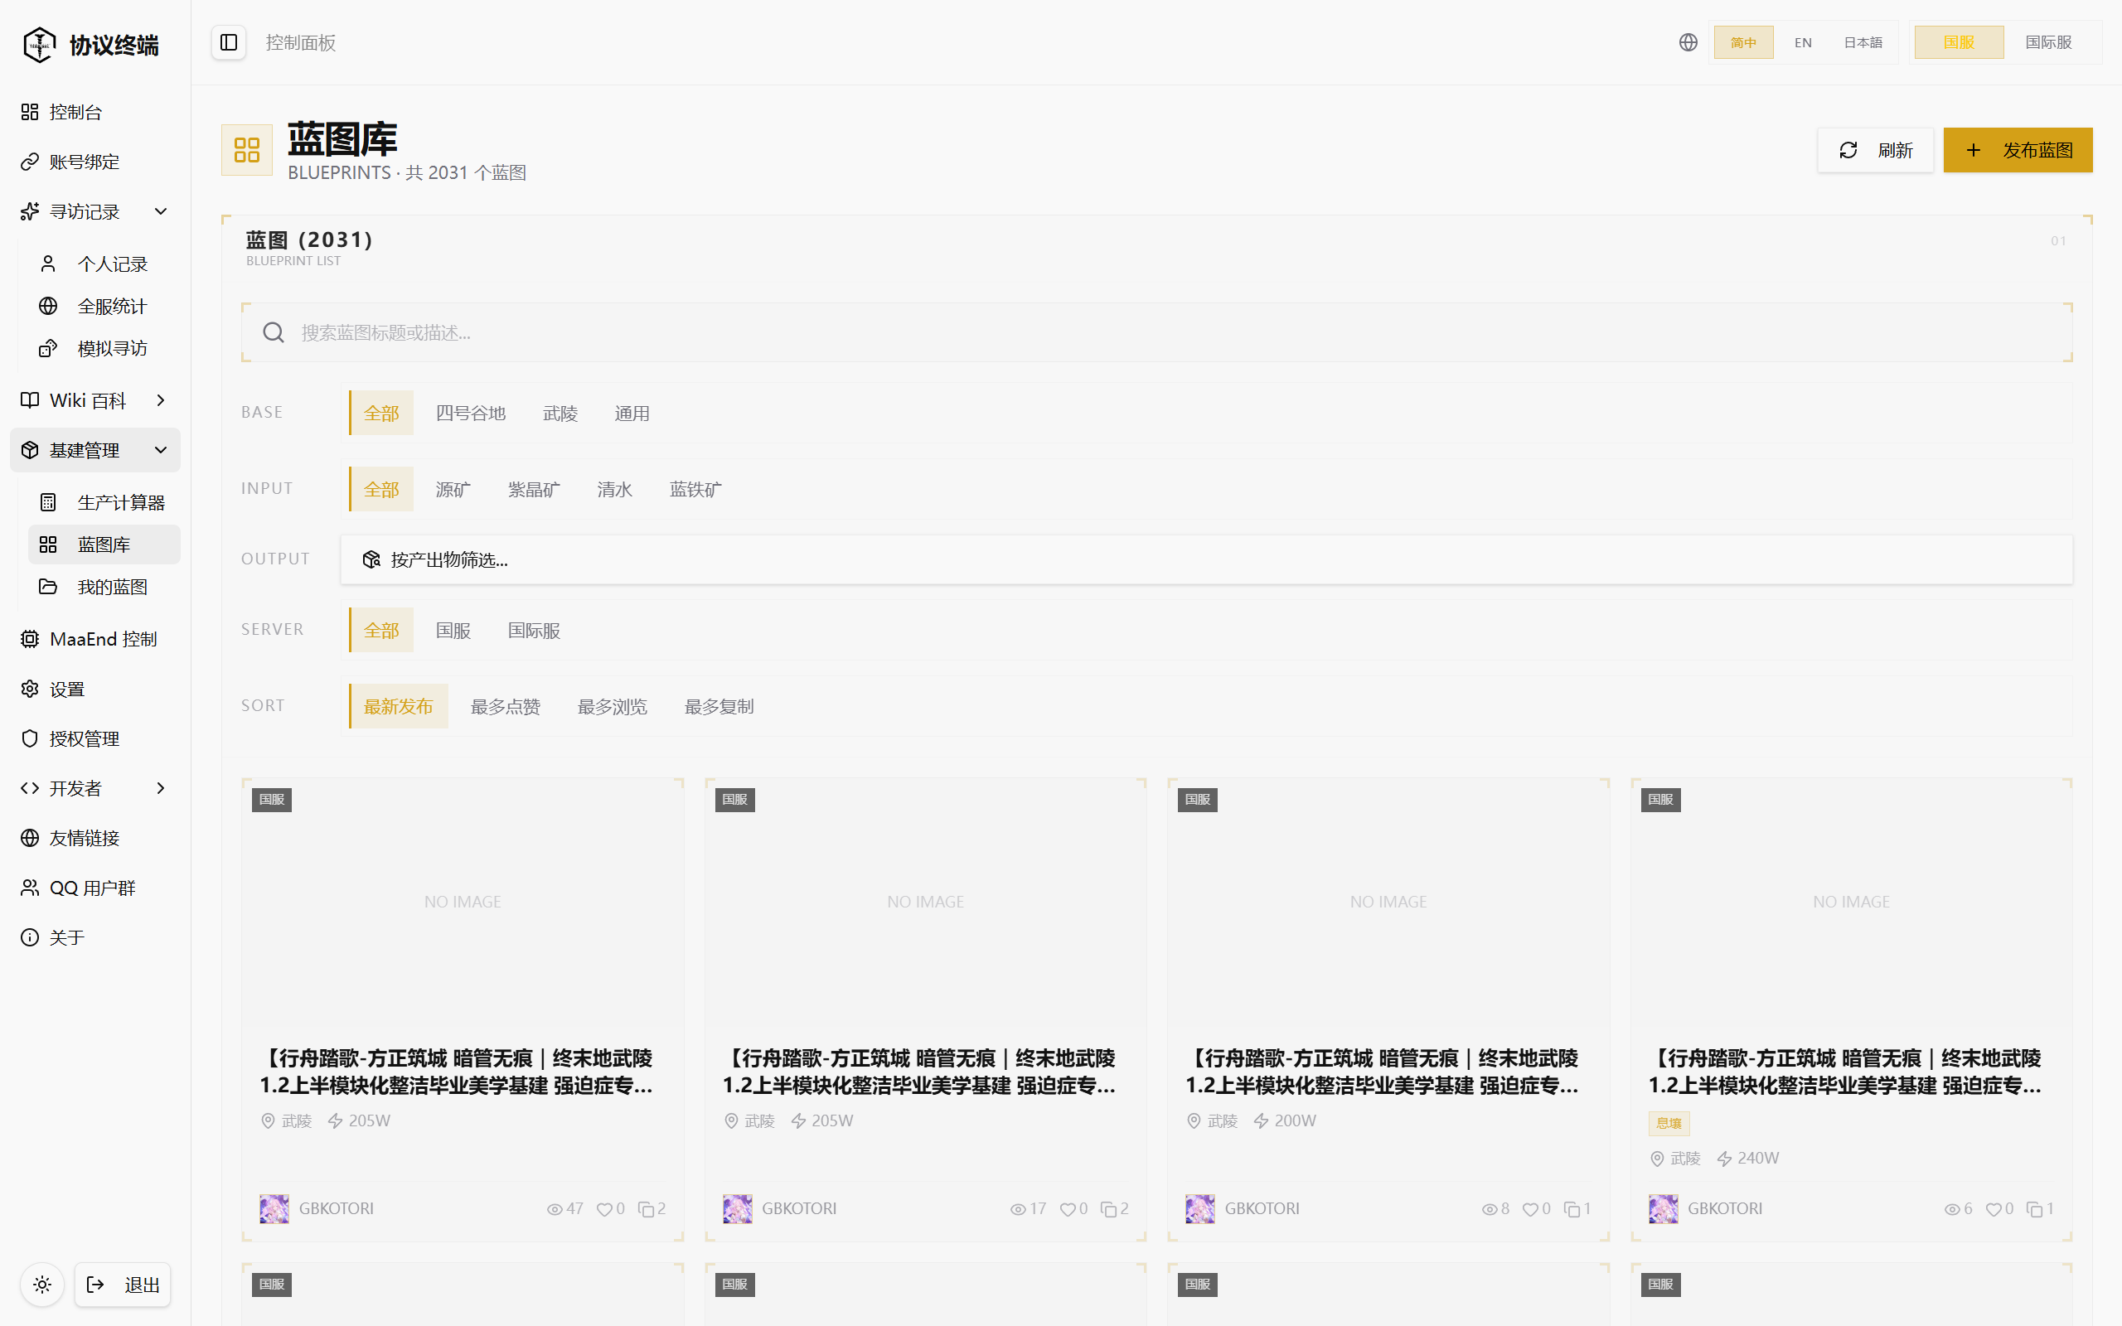Open the blueprint card with 240W power
This screenshot has height=1326, width=2122.
coord(1851,1009)
